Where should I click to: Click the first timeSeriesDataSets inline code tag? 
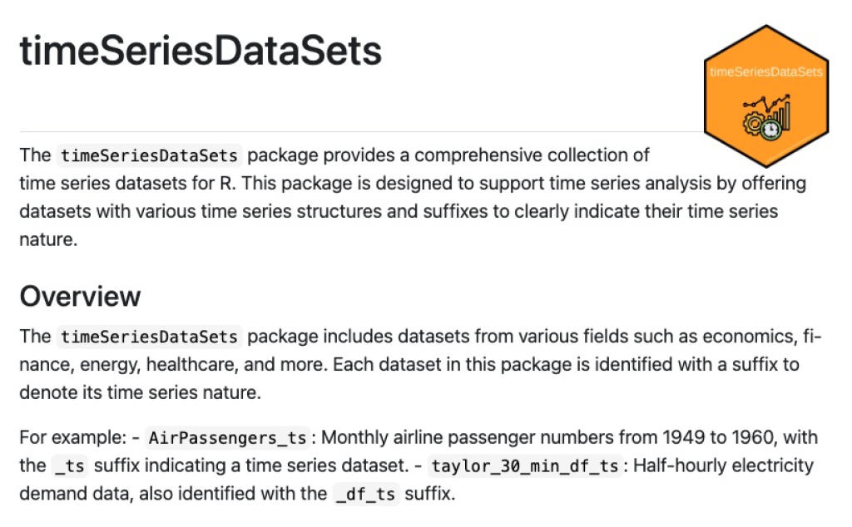149,155
